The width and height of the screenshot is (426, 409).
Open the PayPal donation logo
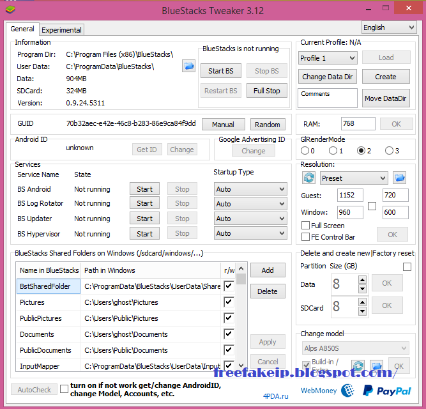[387, 390]
